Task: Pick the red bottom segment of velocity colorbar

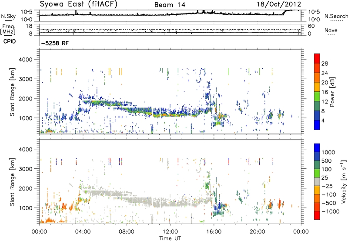Action: (x=317, y=215)
